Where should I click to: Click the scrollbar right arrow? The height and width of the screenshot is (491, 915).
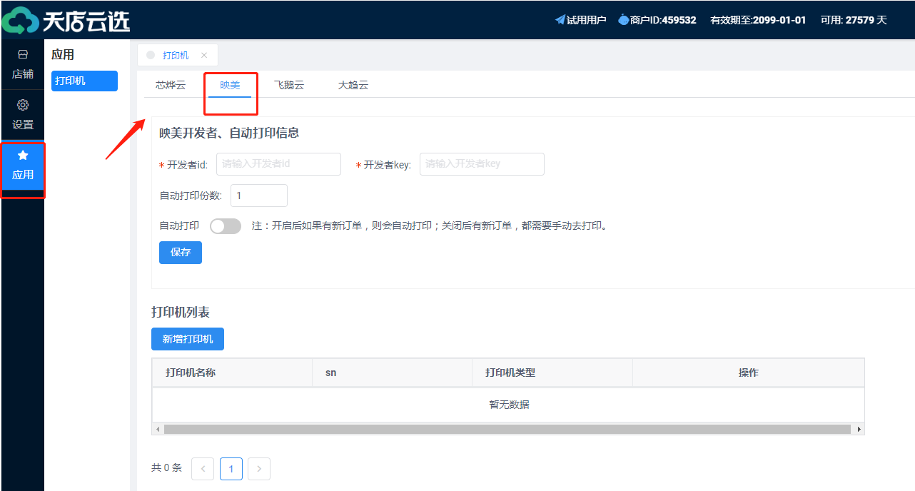tap(859, 430)
